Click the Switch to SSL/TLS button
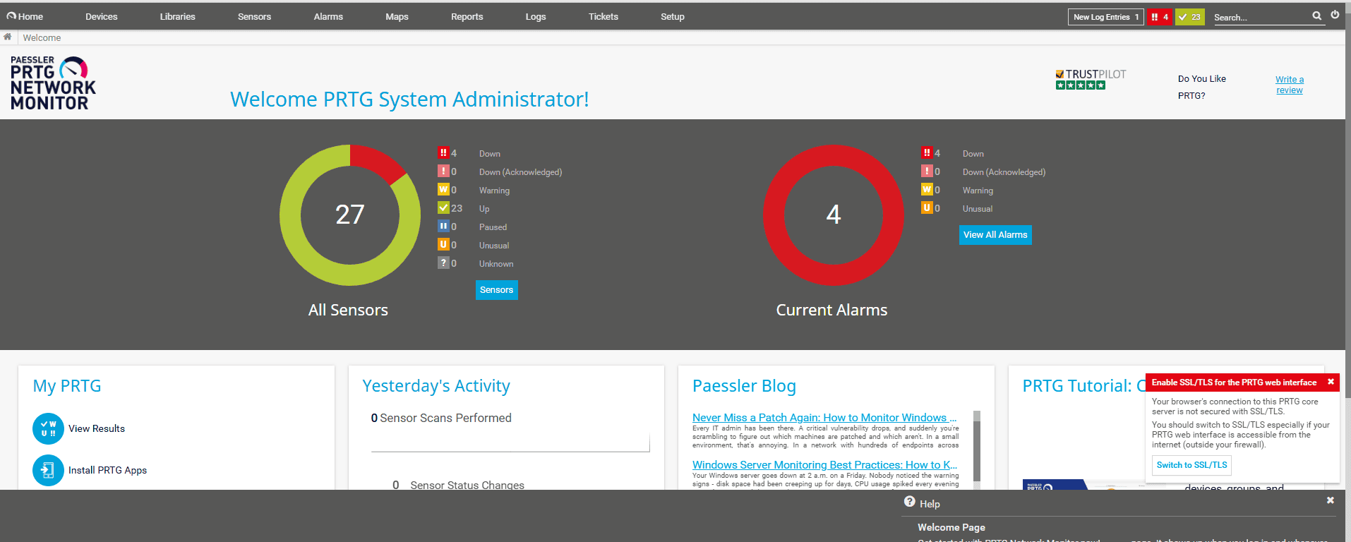 pos(1191,465)
